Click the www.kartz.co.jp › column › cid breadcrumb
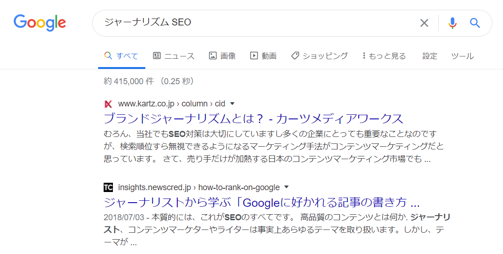The image size is (503, 254). point(172,104)
